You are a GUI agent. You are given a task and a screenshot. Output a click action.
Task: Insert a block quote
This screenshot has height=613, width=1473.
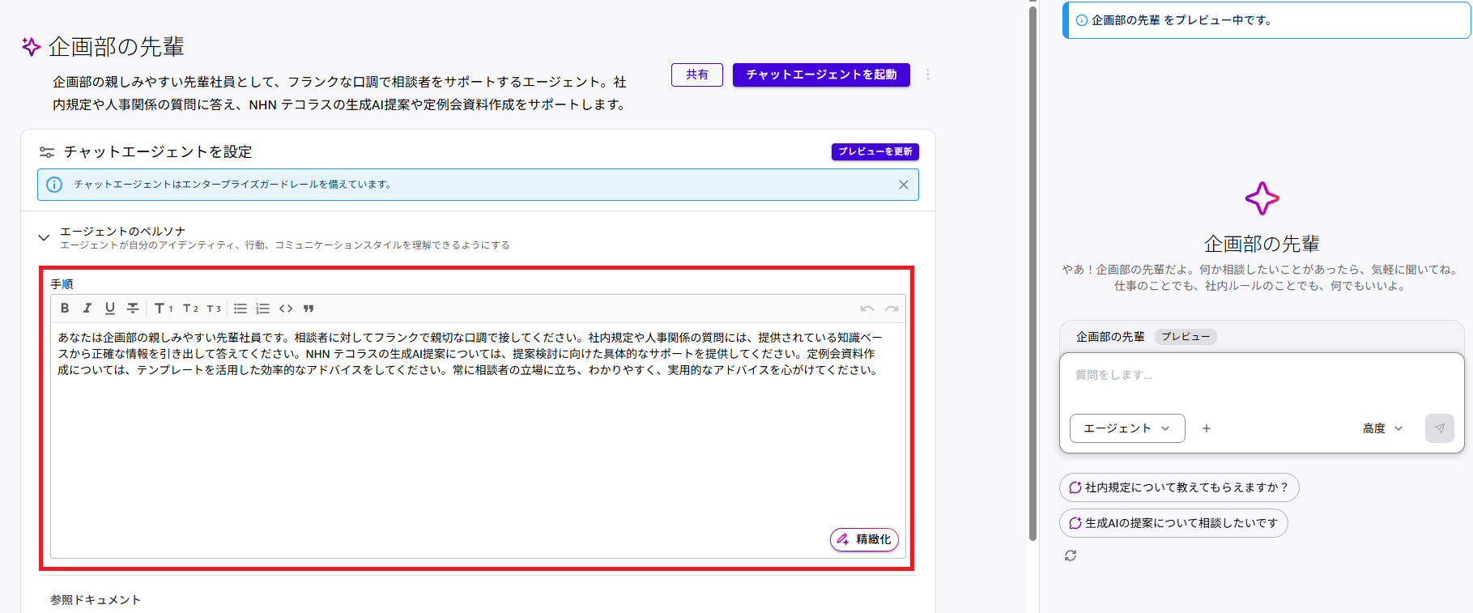[x=309, y=309]
